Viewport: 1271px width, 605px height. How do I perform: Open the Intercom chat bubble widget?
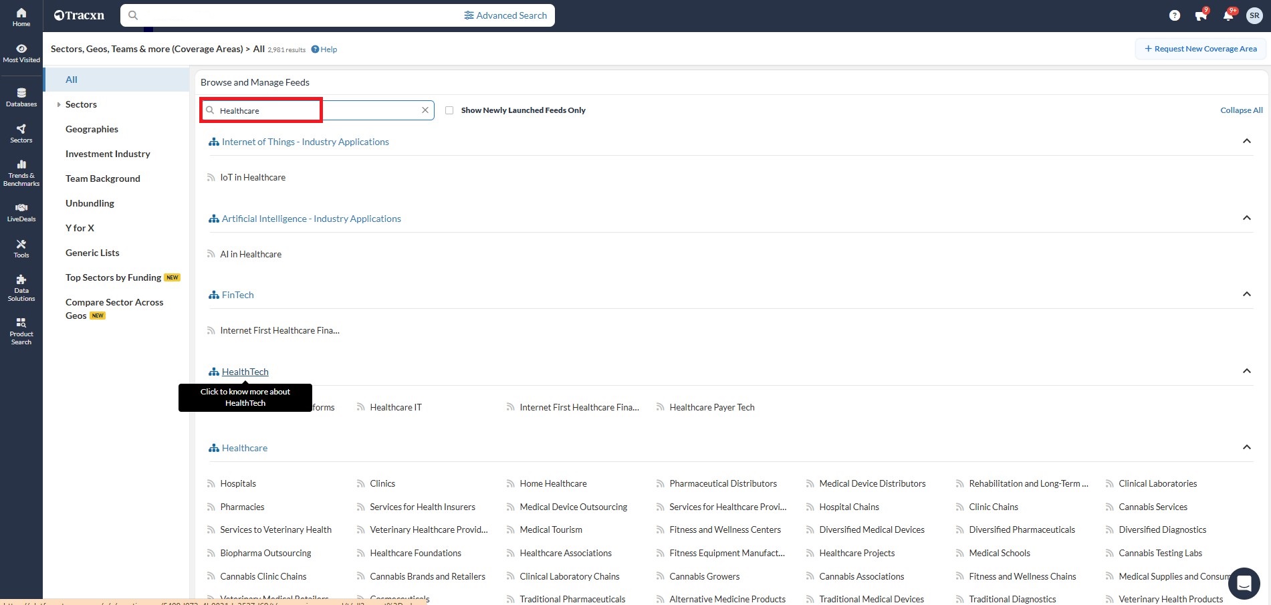pos(1244,584)
